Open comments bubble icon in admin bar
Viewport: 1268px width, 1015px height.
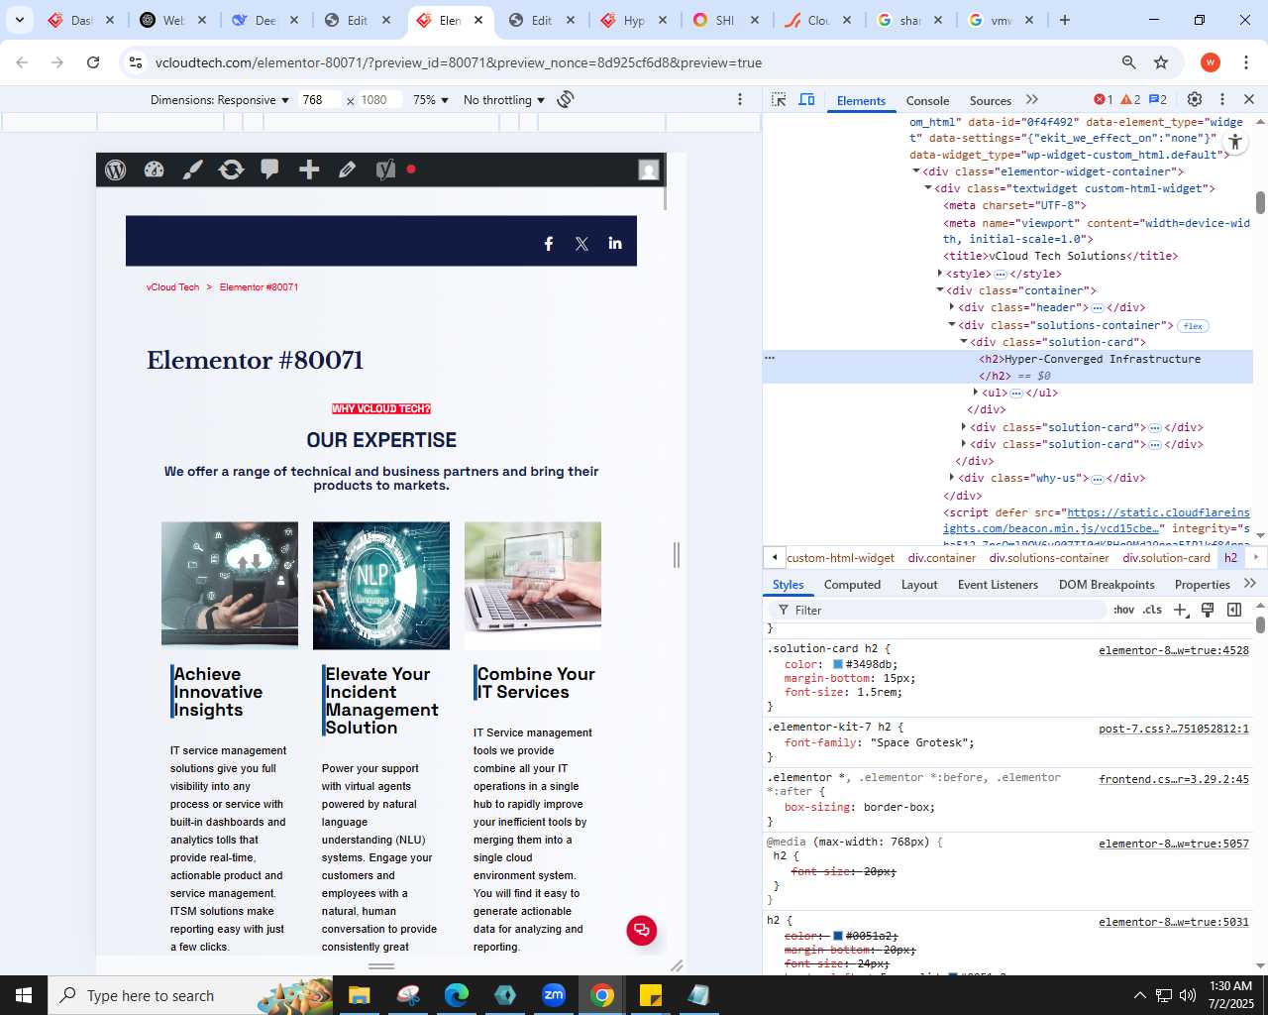coord(269,169)
